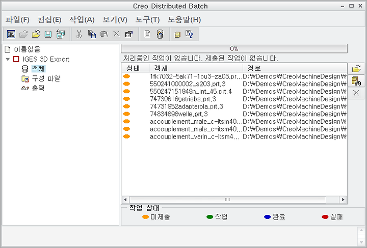Close the Creo Distributed Batch window
This screenshot has width=367, height=248.
tap(360, 6)
